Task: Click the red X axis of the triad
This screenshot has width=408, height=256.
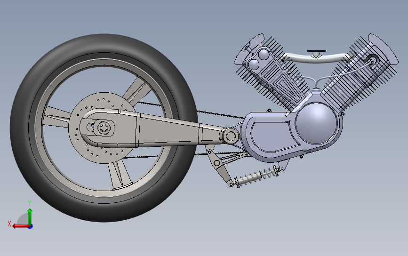Action: tap(21, 226)
